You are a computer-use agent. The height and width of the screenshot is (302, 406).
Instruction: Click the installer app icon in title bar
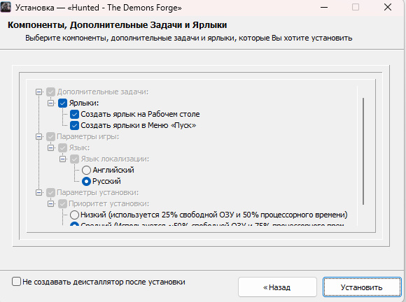click(6, 7)
